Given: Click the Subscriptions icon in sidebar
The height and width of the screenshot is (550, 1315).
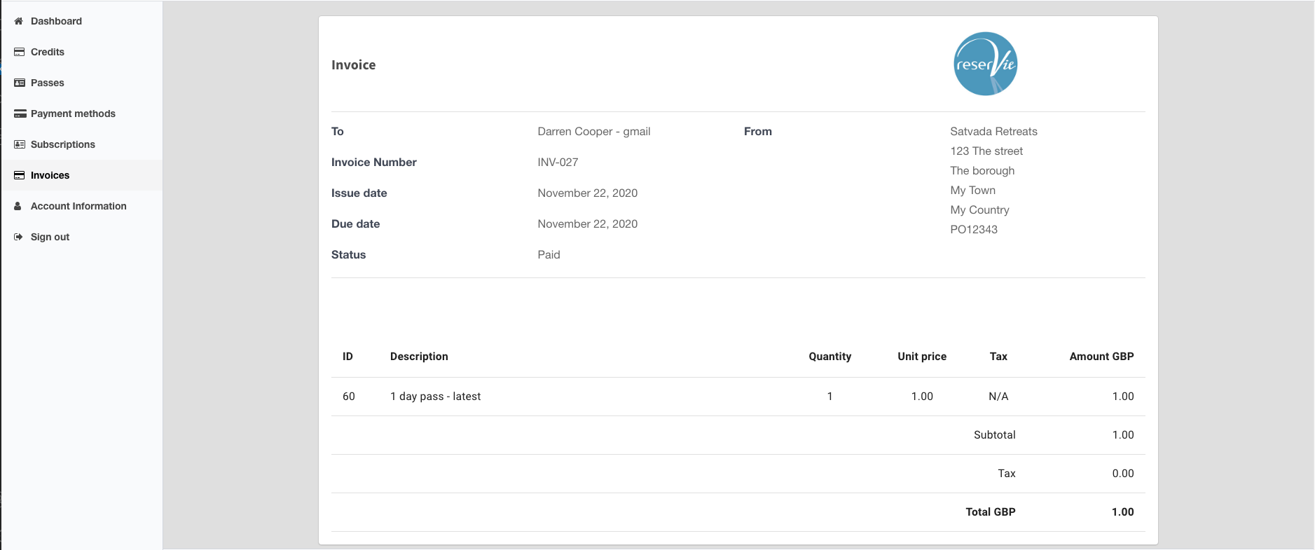Looking at the screenshot, I should point(20,144).
